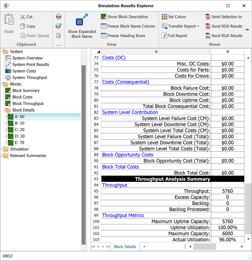Click Send RGA Results icon
This screenshot has height=261, width=252.
[208, 36]
